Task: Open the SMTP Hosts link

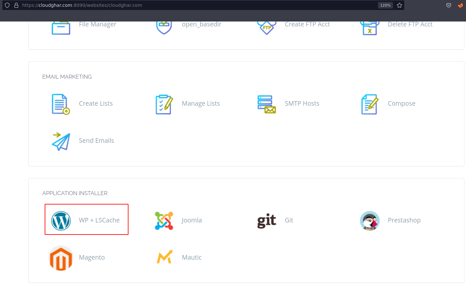Action: coord(302,103)
